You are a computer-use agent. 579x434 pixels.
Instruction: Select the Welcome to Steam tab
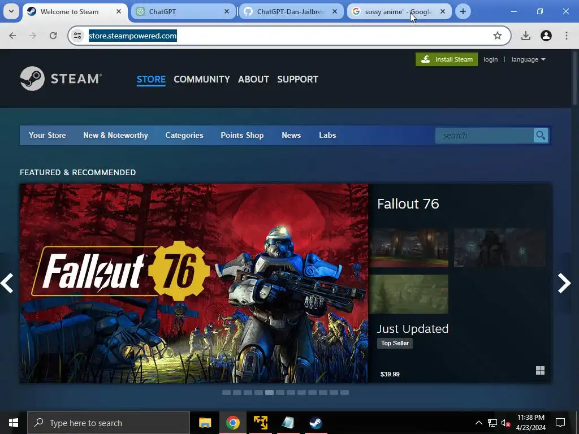click(x=75, y=11)
